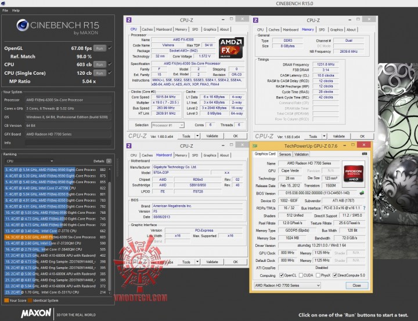Click the Your Score orange legend swatch
Screen dimensions: 418x321
coord(6,301)
